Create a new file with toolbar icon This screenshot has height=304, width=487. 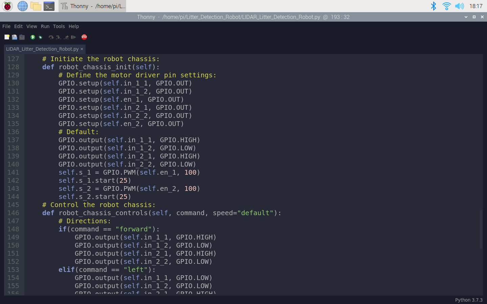click(7, 37)
